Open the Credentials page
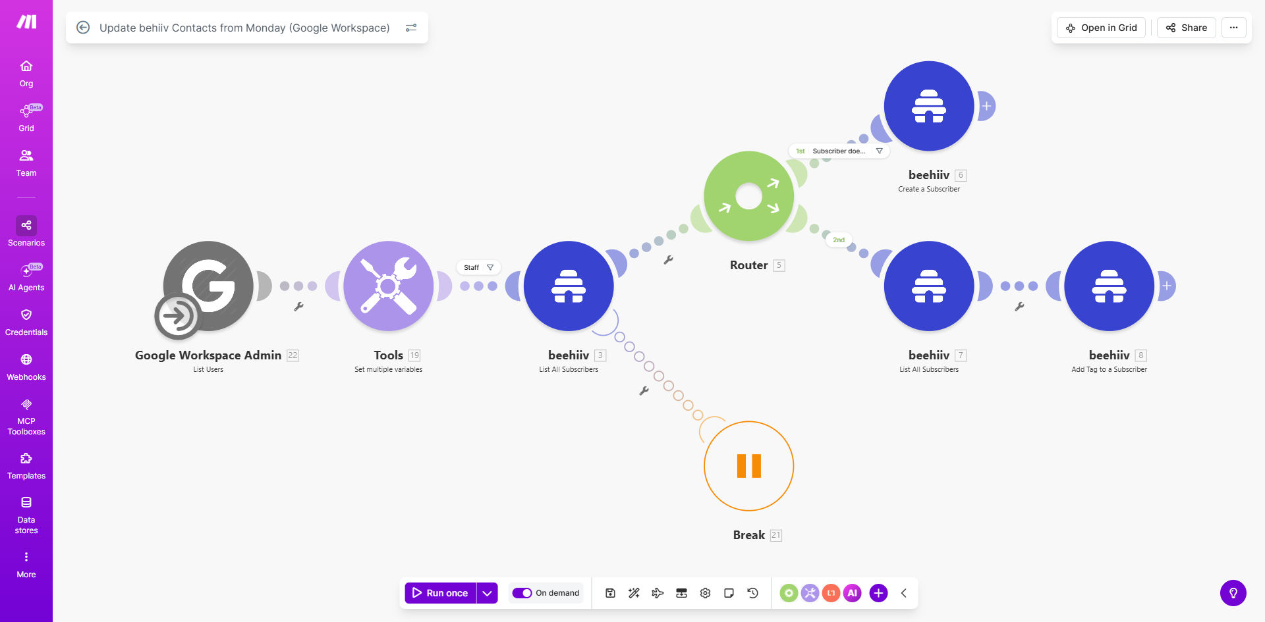The width and height of the screenshot is (1265, 622). (26, 323)
